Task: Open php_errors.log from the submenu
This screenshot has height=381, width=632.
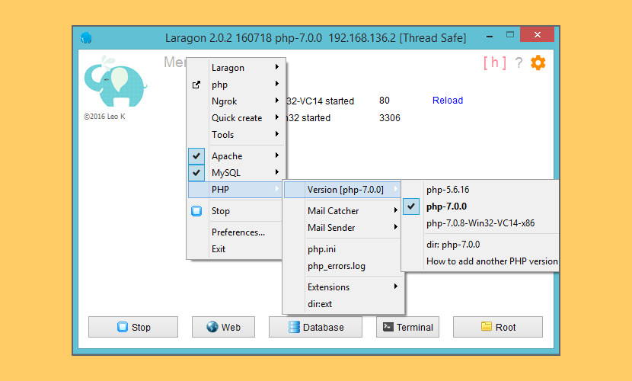Action: (342, 266)
